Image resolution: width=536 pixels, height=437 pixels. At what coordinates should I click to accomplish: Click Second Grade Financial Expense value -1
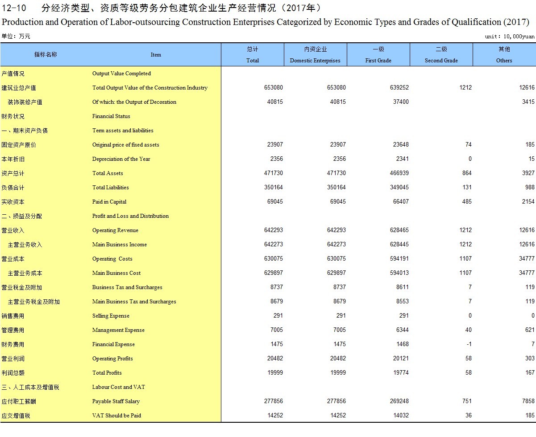(469, 344)
